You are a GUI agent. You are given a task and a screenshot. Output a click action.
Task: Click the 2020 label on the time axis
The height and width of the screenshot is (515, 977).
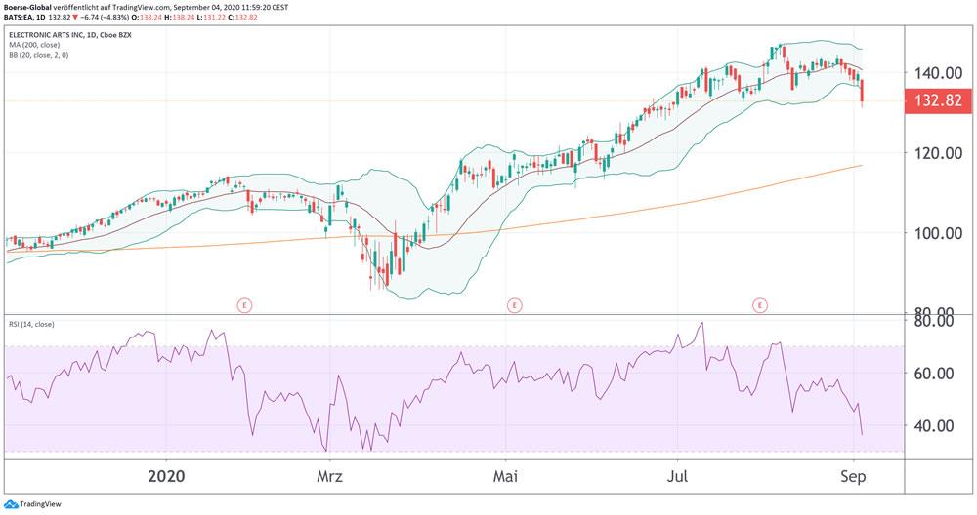(x=166, y=476)
